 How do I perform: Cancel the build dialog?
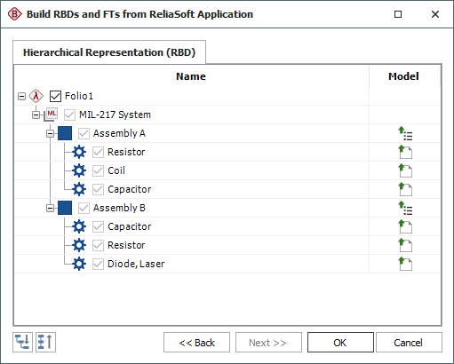(x=409, y=343)
